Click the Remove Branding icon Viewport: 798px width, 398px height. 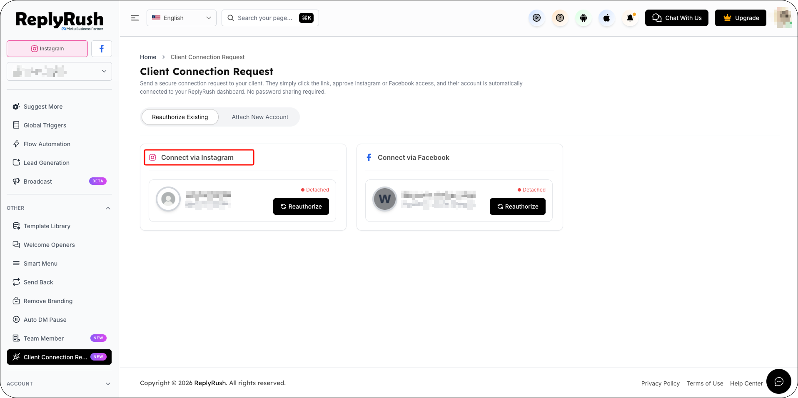point(16,301)
